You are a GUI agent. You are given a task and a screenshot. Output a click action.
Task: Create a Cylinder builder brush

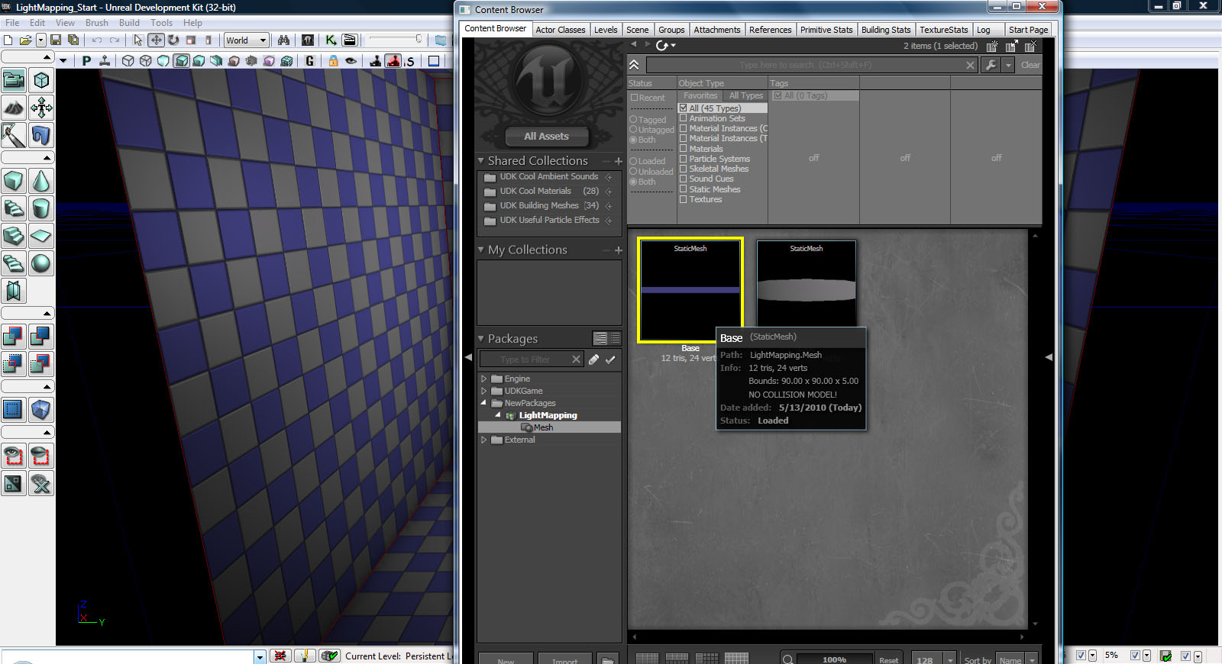click(41, 208)
